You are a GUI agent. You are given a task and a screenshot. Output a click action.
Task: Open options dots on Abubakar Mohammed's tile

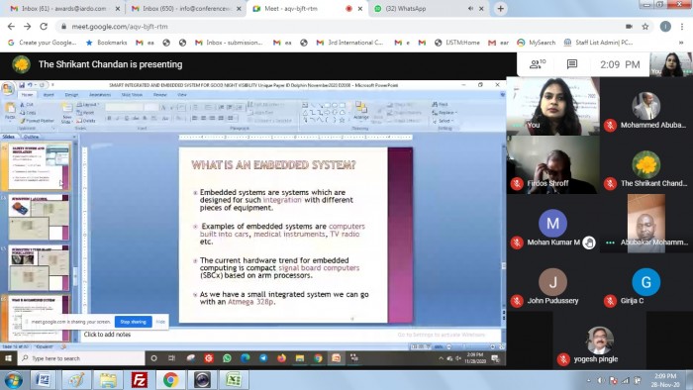(x=611, y=243)
